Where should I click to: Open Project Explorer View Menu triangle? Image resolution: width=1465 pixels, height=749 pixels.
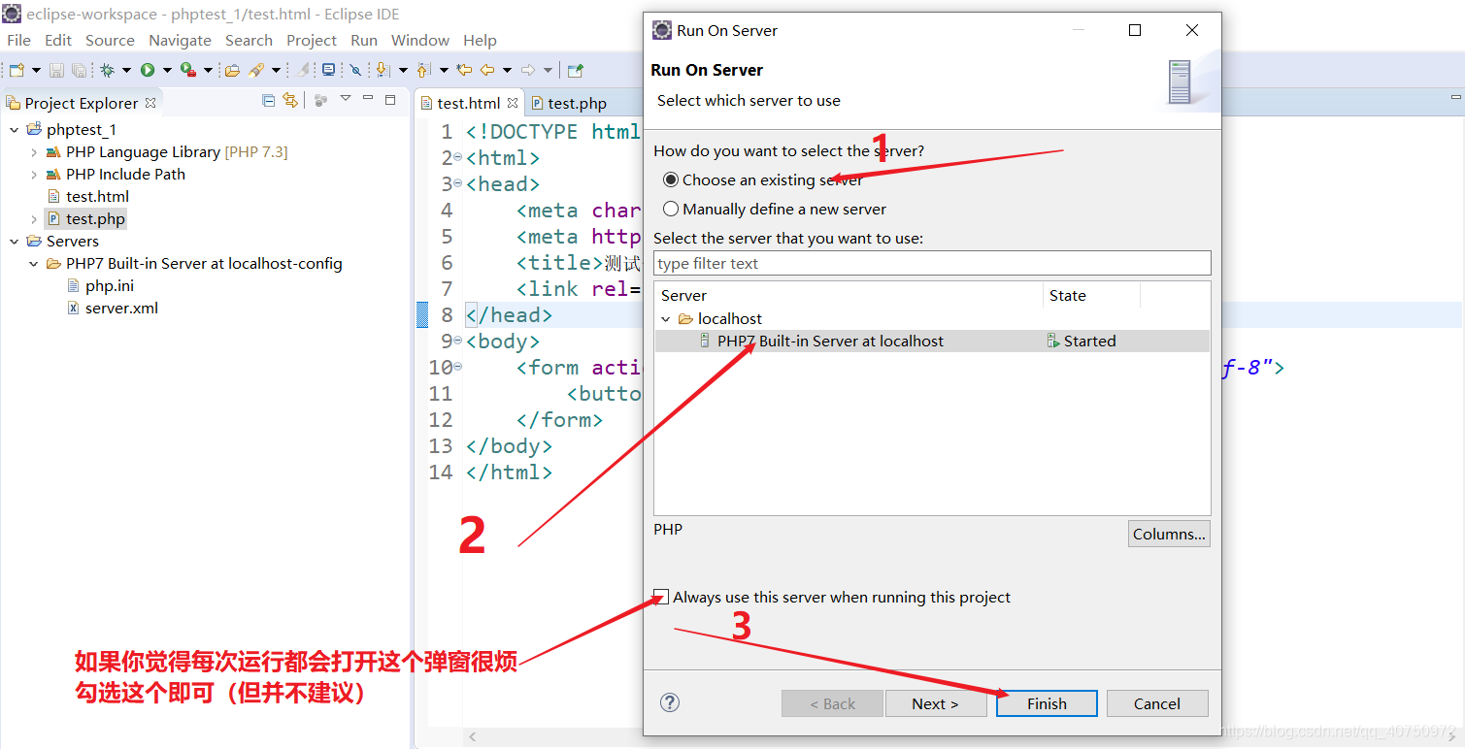(x=345, y=99)
